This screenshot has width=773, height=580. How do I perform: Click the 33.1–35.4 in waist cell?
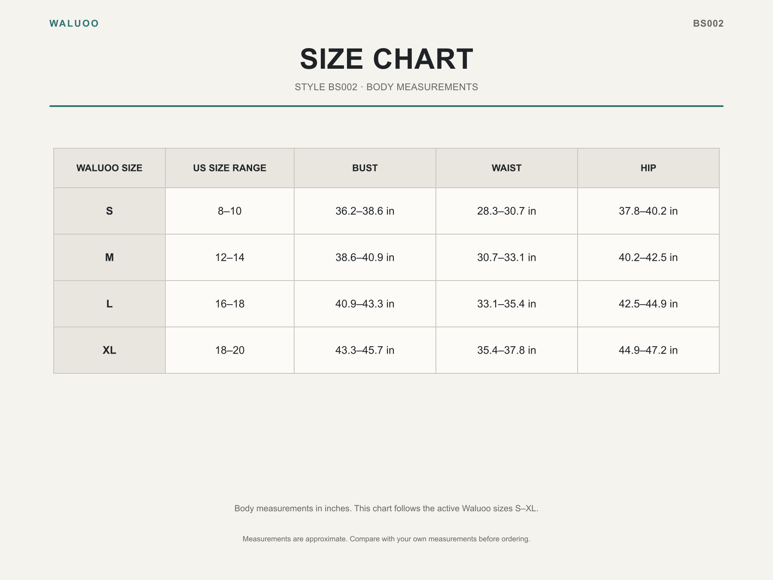tap(507, 304)
